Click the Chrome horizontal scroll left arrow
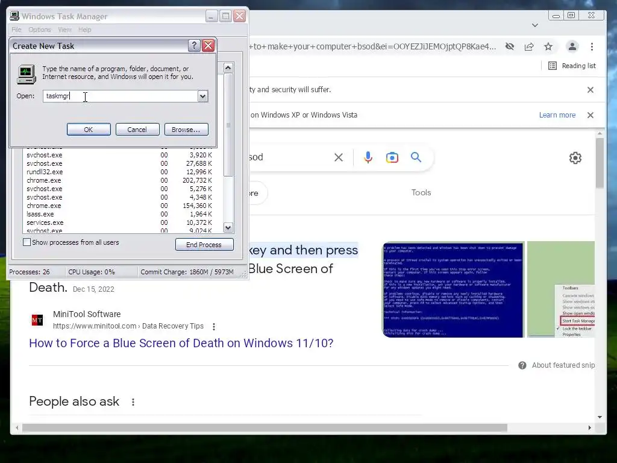Image resolution: width=617 pixels, height=463 pixels. click(17, 427)
